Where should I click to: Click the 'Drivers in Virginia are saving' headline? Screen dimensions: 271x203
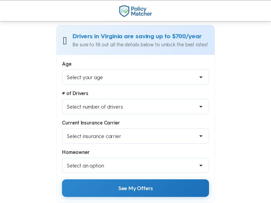pos(137,36)
